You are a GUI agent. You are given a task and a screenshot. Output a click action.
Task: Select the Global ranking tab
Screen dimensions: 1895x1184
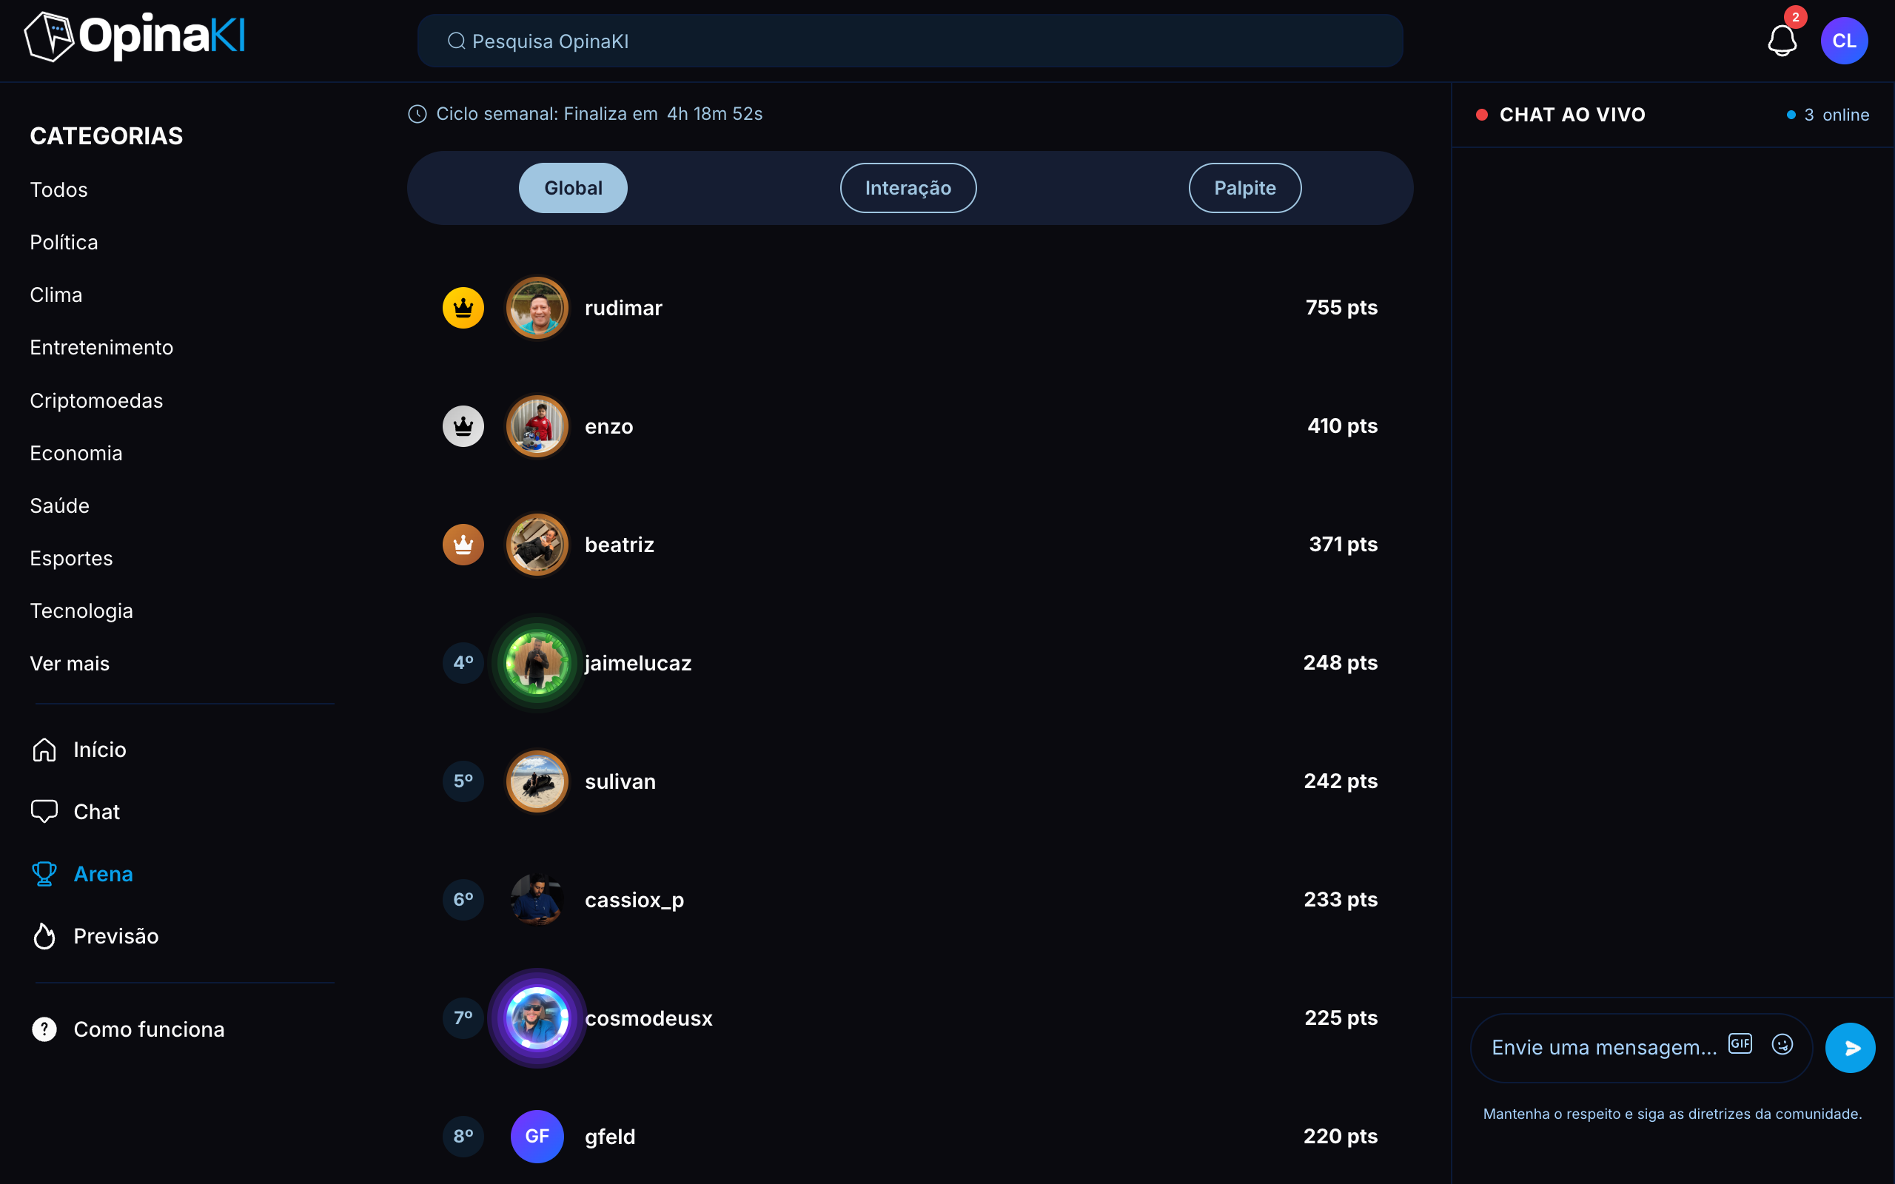pyautogui.click(x=573, y=188)
